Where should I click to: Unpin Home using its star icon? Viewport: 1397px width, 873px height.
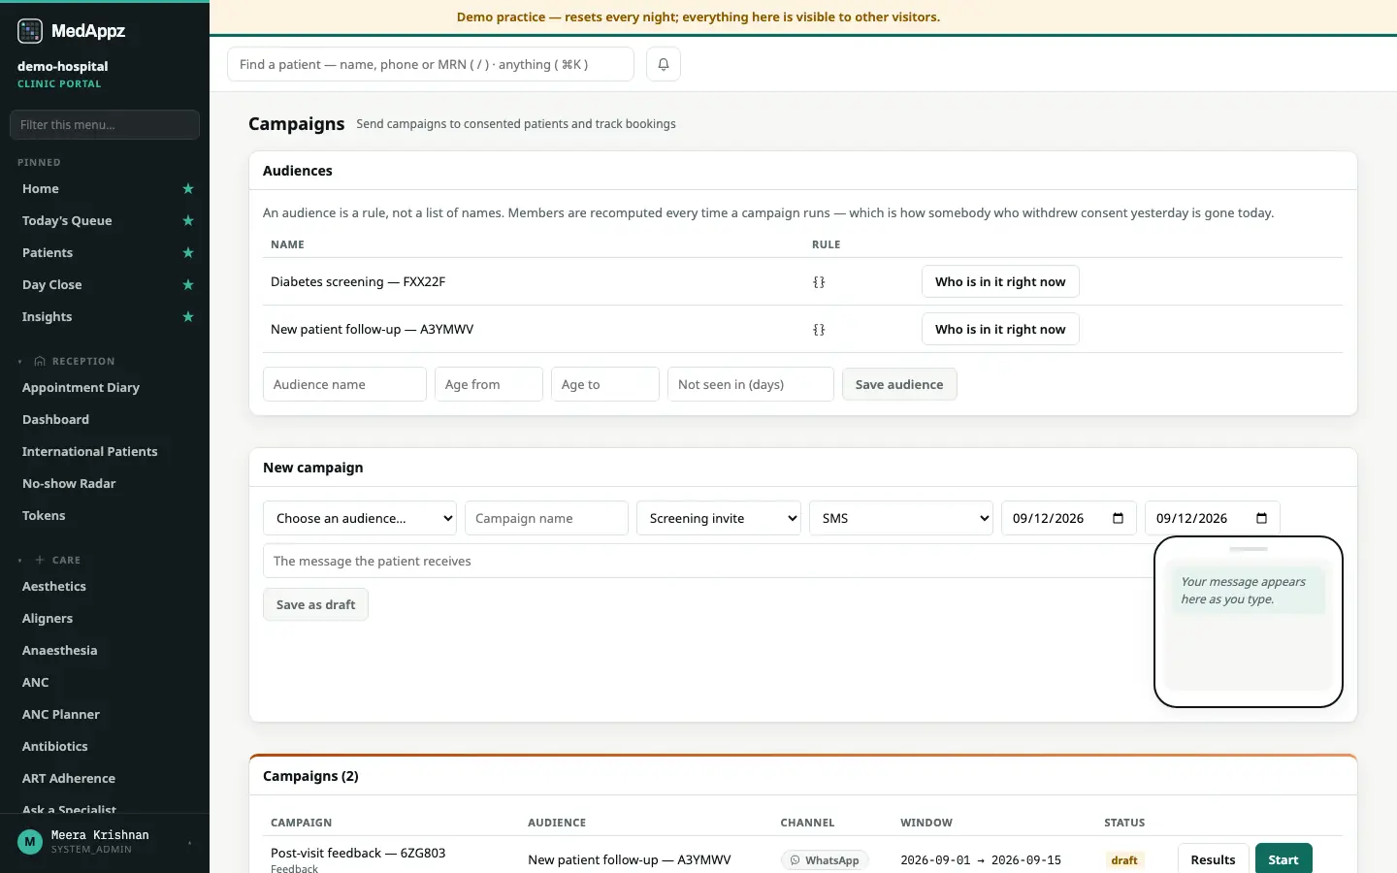click(188, 189)
